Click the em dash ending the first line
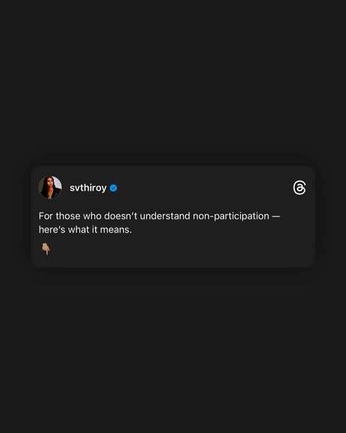346x433 pixels. 276,216
